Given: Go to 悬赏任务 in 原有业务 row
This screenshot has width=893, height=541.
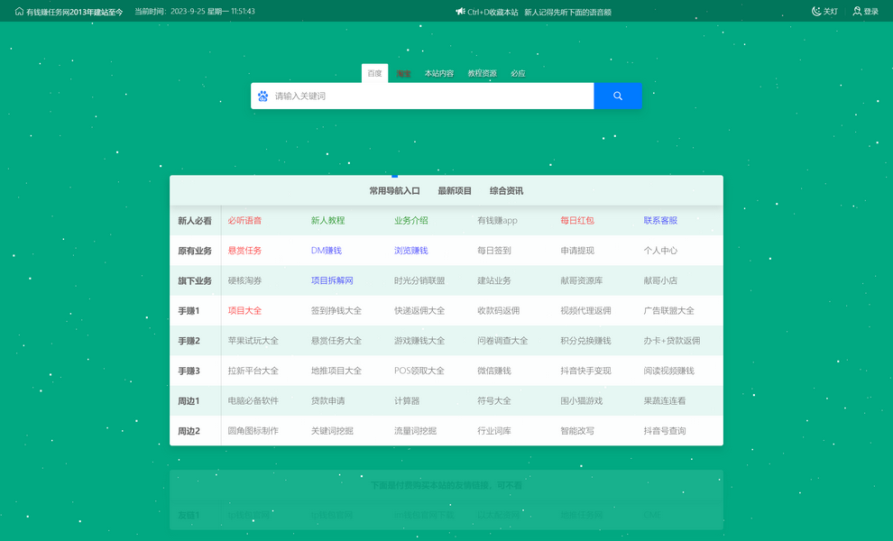Looking at the screenshot, I should click(244, 251).
